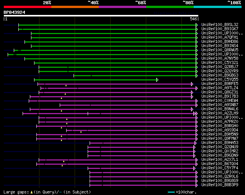The width and height of the screenshot is (245, 195).
Task: Click the orange ~40% identity legend segment
Action: tap(75, 7)
